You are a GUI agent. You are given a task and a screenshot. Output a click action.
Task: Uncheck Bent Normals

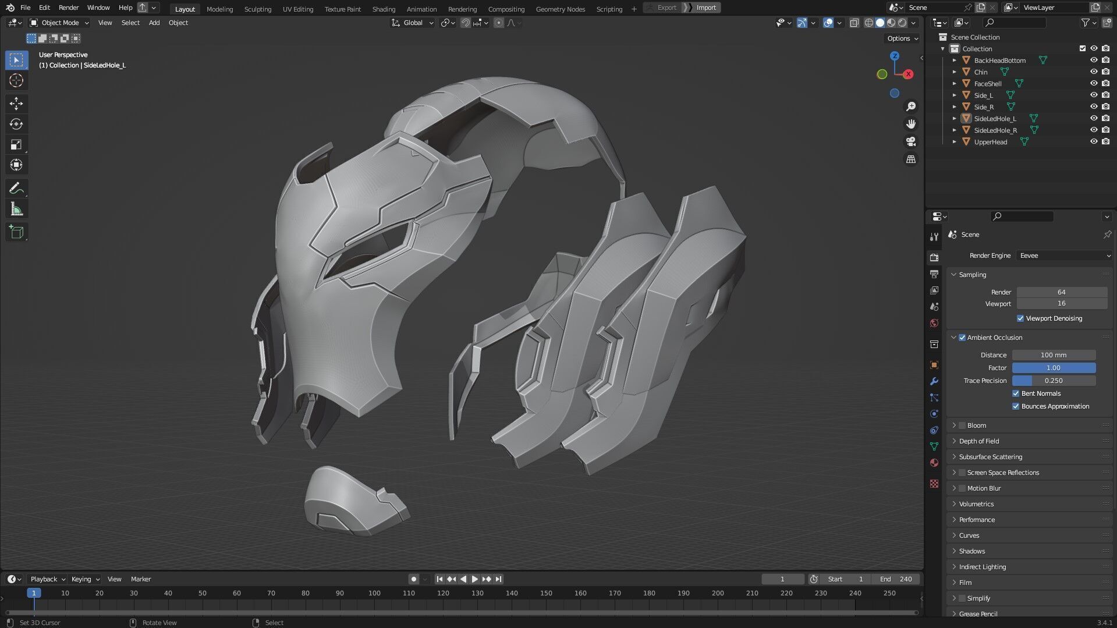tap(1016, 393)
